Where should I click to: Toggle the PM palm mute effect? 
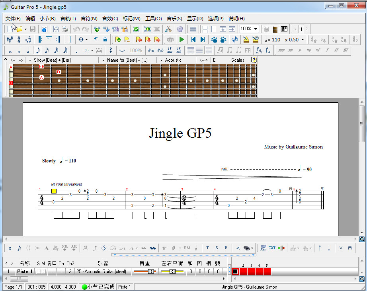(x=187, y=248)
